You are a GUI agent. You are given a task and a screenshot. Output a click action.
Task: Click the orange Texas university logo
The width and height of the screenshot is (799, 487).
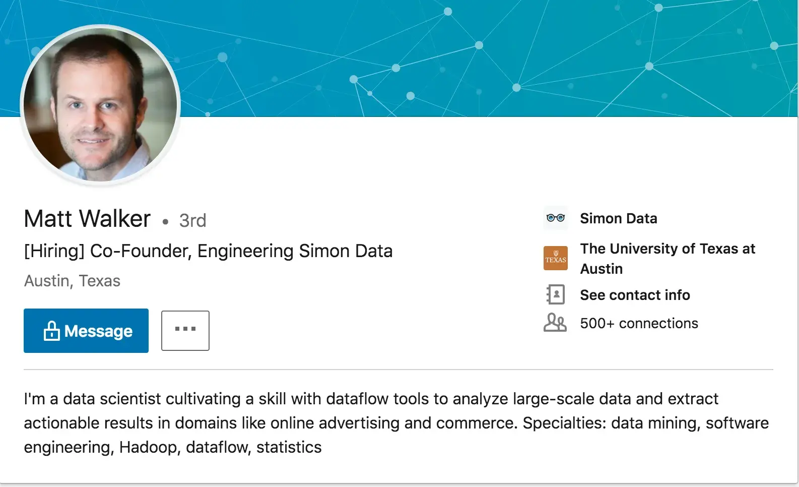click(556, 258)
